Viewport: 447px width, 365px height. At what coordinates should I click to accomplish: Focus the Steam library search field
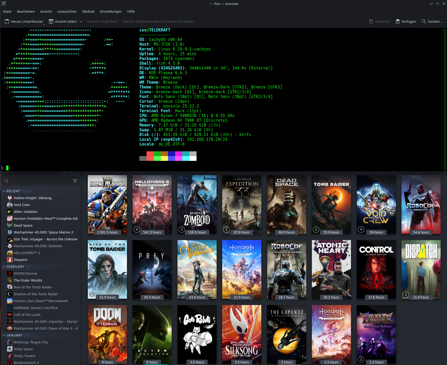[41, 181]
